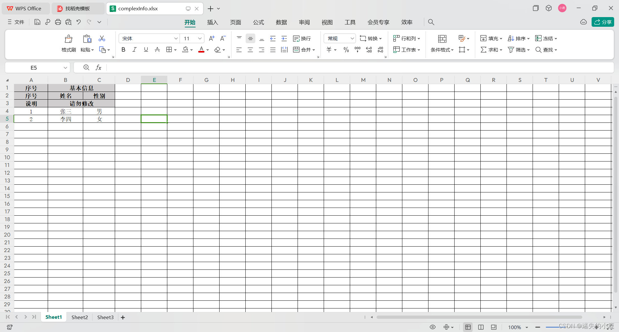Toggle italic formatting
Viewport: 619px width, 332px height.
click(135, 50)
